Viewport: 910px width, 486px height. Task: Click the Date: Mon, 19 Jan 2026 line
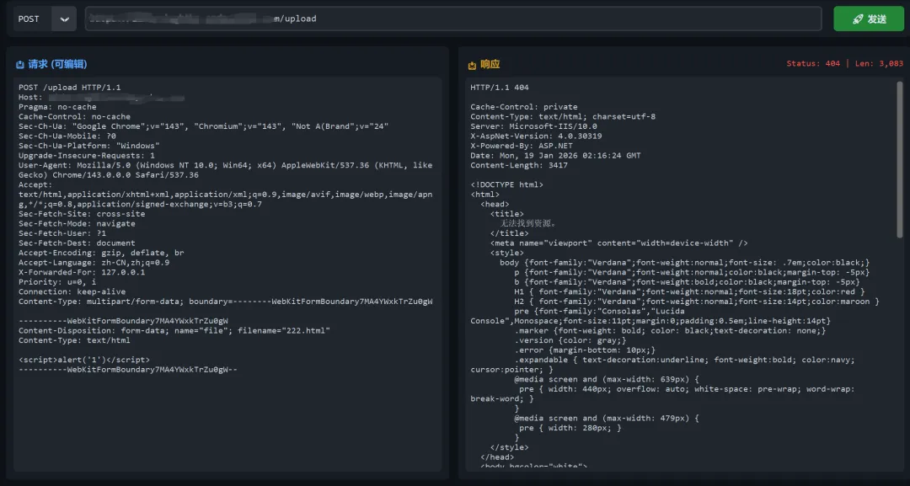click(x=555, y=156)
